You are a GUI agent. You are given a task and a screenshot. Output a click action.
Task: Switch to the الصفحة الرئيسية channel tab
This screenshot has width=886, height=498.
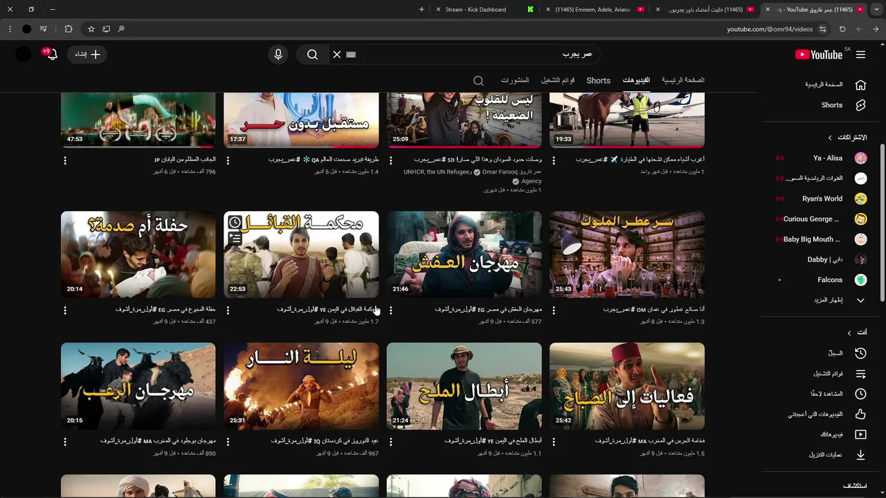tap(682, 80)
